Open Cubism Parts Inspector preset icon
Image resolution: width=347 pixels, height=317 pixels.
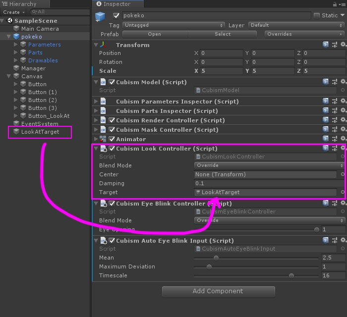(x=335, y=110)
